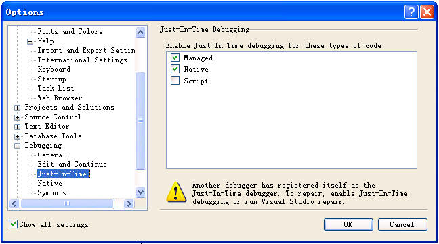Click the Script label text
439x244 pixels.
tap(196, 81)
